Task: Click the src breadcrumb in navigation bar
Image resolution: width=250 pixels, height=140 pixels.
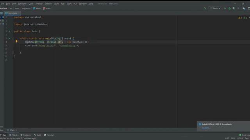Action: [11, 9]
